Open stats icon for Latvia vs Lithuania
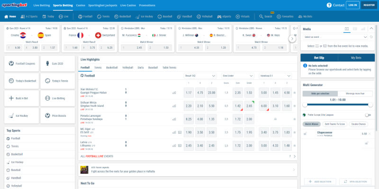This screenshot has height=189, width=379. [174, 146]
